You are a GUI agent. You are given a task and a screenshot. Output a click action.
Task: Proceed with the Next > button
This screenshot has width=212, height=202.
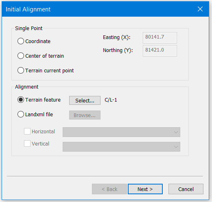coord(145,189)
